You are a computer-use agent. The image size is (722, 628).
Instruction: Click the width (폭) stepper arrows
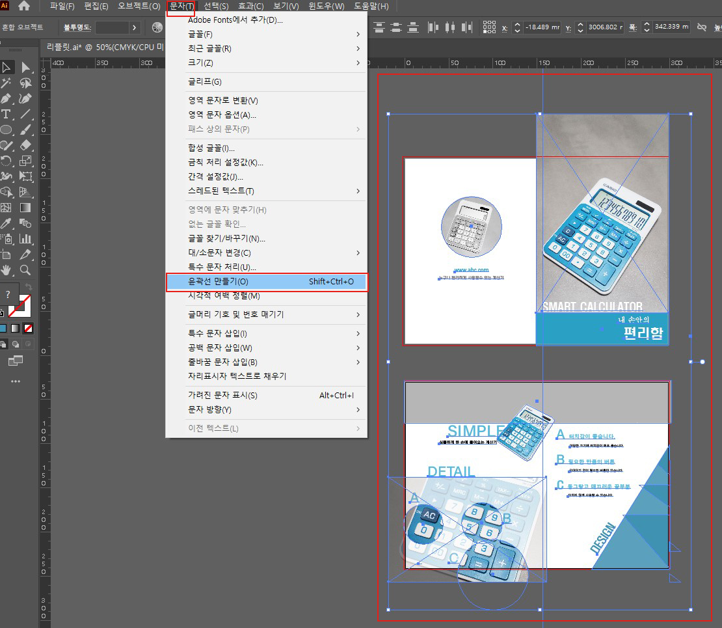[647, 27]
